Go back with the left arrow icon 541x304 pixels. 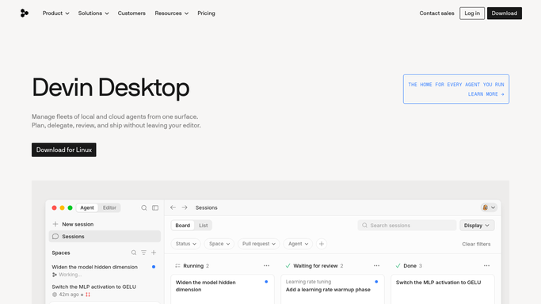[x=173, y=207]
